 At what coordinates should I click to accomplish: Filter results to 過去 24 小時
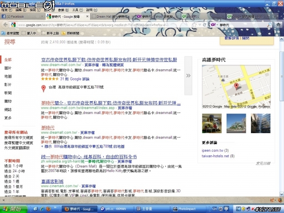(x=15, y=171)
